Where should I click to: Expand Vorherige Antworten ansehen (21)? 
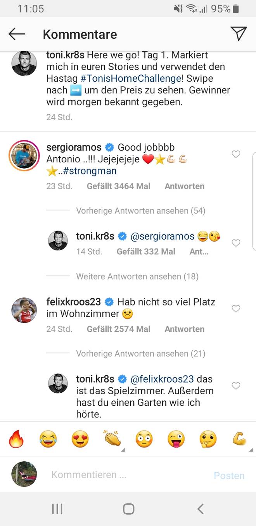[x=140, y=354]
